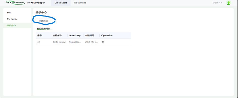This screenshot has width=238, height=98.
Task: Click the 我的应用列表 heading
Action: (x=44, y=29)
